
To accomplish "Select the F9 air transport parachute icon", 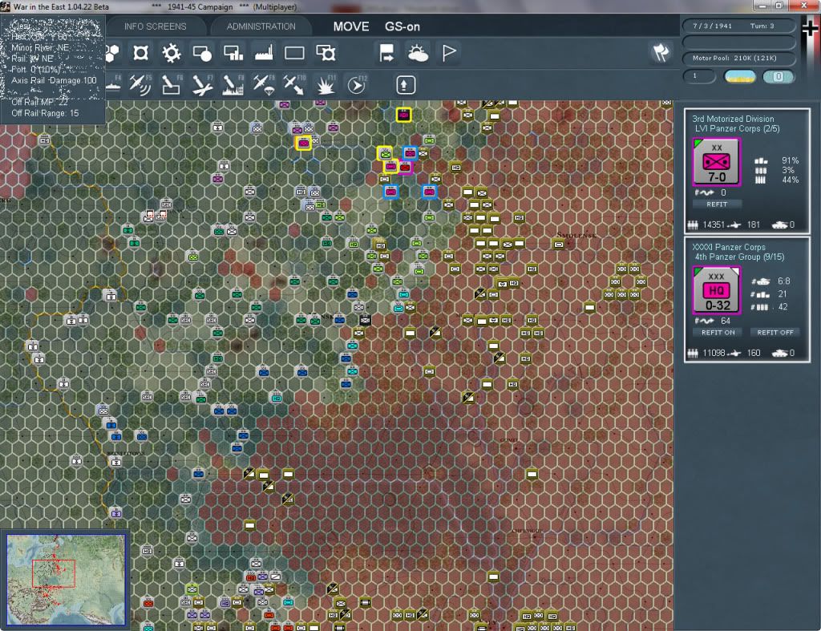I will [264, 85].
